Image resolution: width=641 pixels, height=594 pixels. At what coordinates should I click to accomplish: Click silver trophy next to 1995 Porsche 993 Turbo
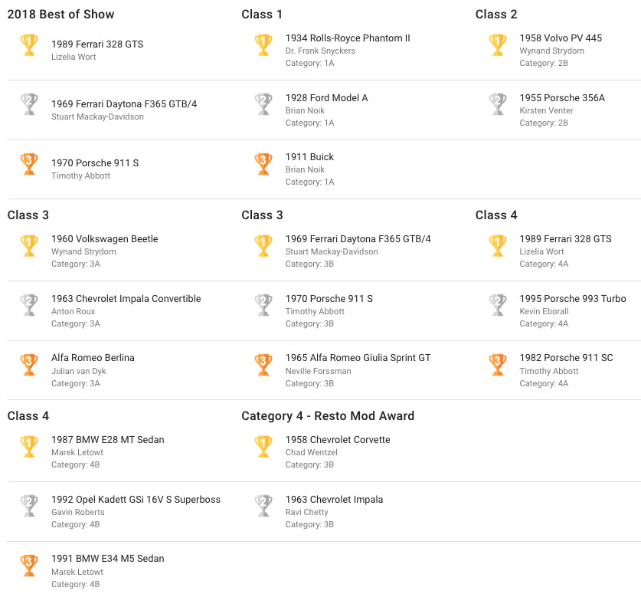pos(498,305)
